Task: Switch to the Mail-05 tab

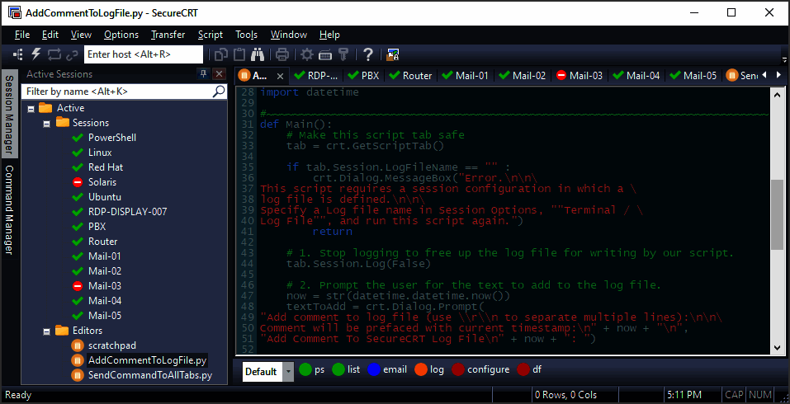Action: [693, 76]
